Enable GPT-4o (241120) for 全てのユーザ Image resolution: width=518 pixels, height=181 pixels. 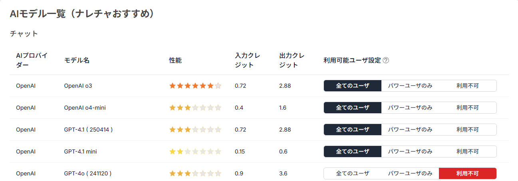353,173
